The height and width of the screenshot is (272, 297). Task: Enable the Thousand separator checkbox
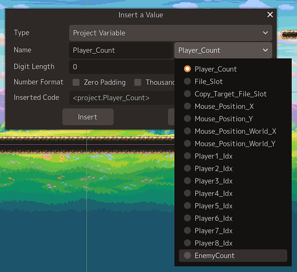click(138, 82)
